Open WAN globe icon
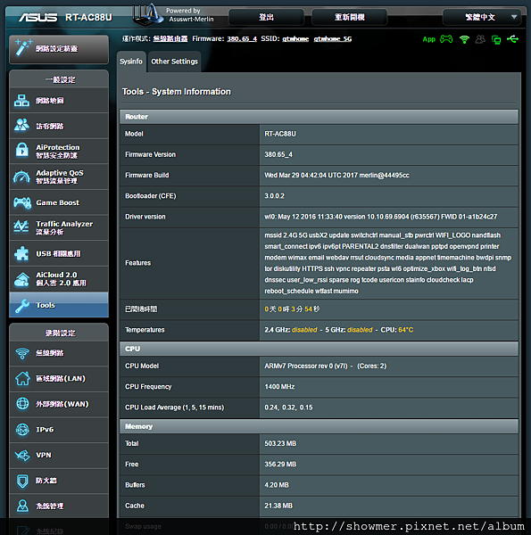 (x=22, y=404)
